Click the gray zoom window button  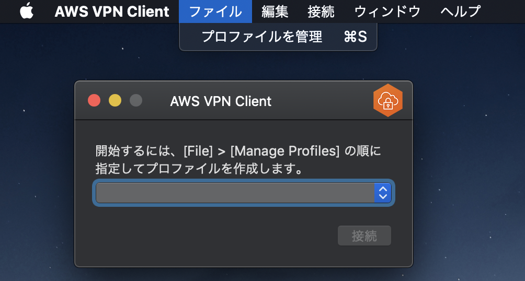136,100
